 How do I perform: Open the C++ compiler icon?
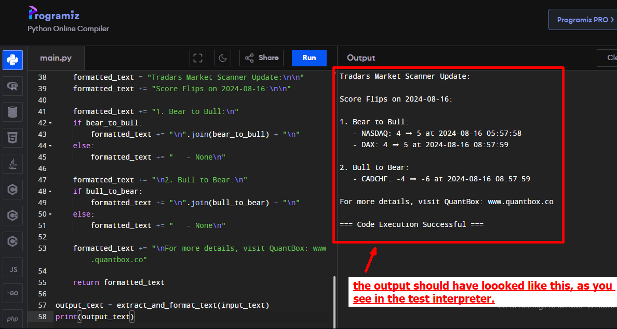12,216
